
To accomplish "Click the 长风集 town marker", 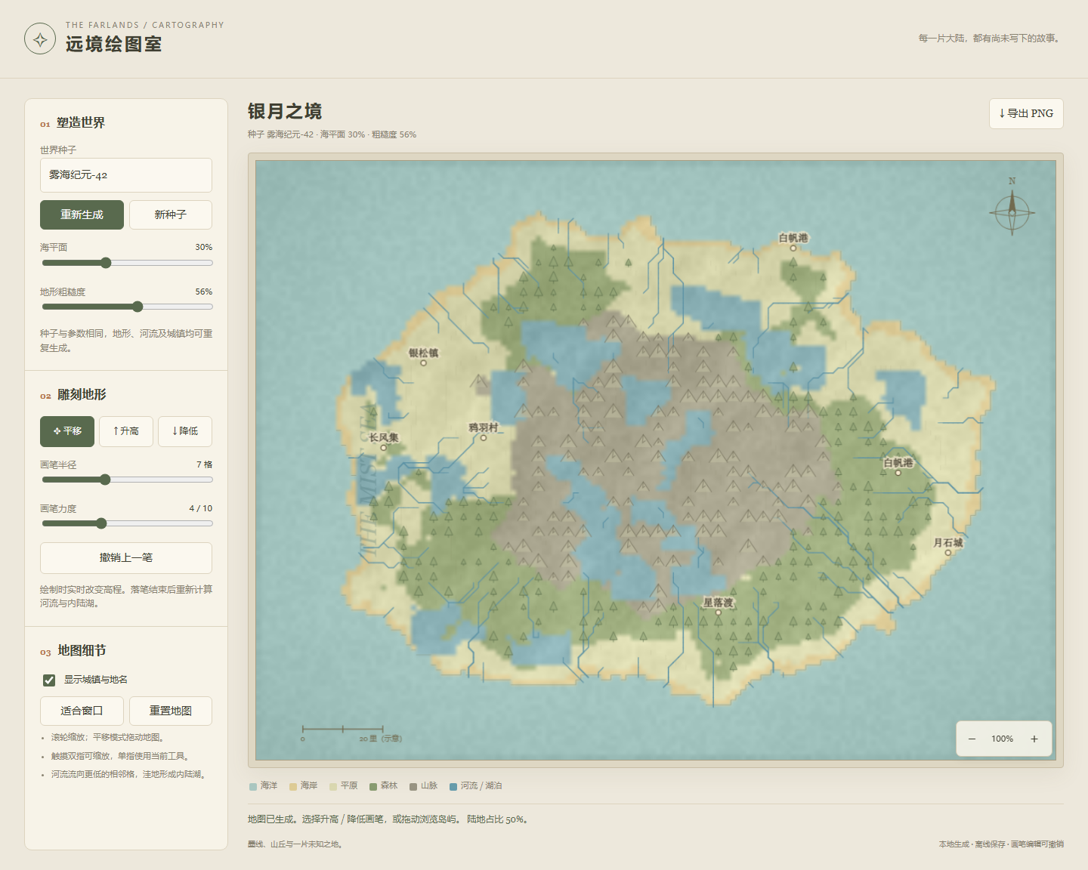I will pos(383,448).
